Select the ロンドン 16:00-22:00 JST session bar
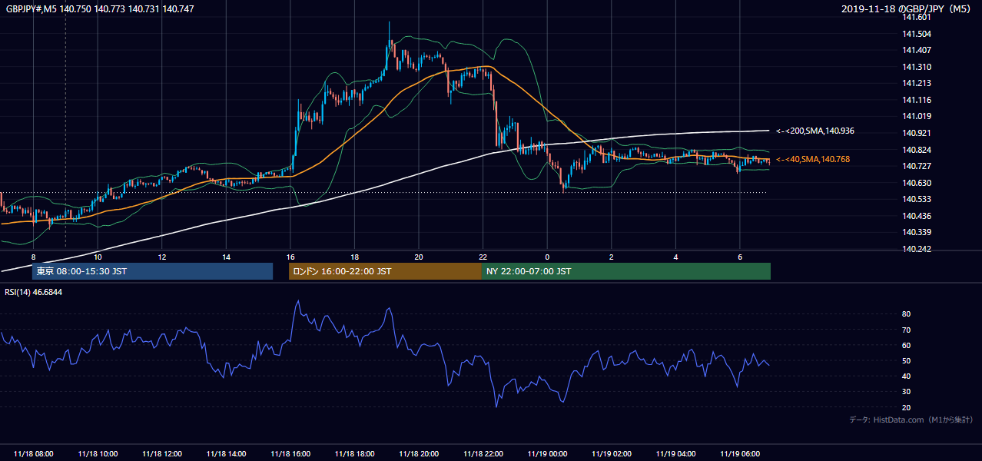 385,271
